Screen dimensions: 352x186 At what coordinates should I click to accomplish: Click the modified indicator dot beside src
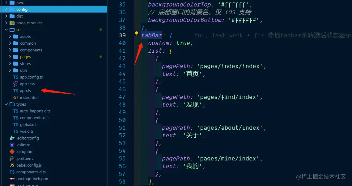click(x=101, y=30)
